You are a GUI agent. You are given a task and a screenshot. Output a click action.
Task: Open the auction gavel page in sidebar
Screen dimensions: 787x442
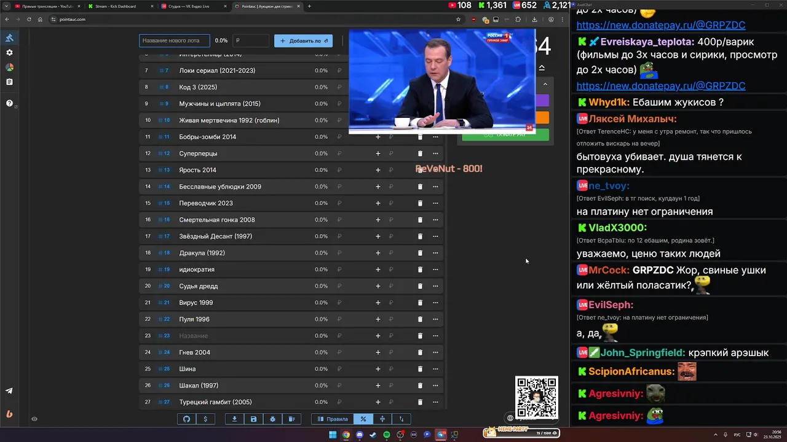9,38
